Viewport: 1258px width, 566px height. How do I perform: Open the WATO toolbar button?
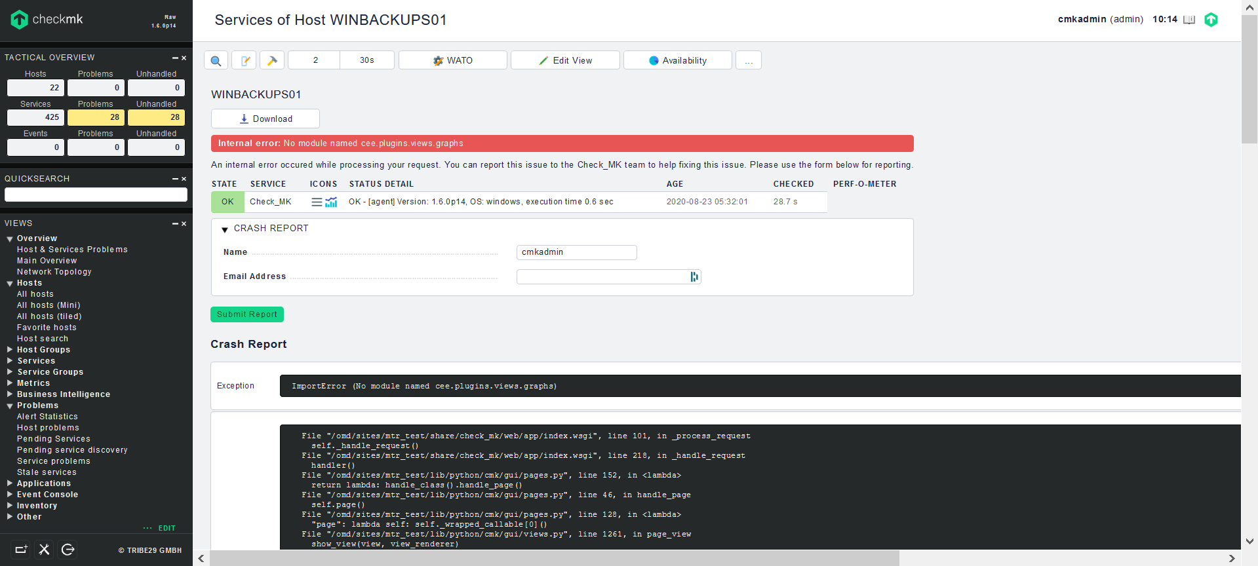452,60
